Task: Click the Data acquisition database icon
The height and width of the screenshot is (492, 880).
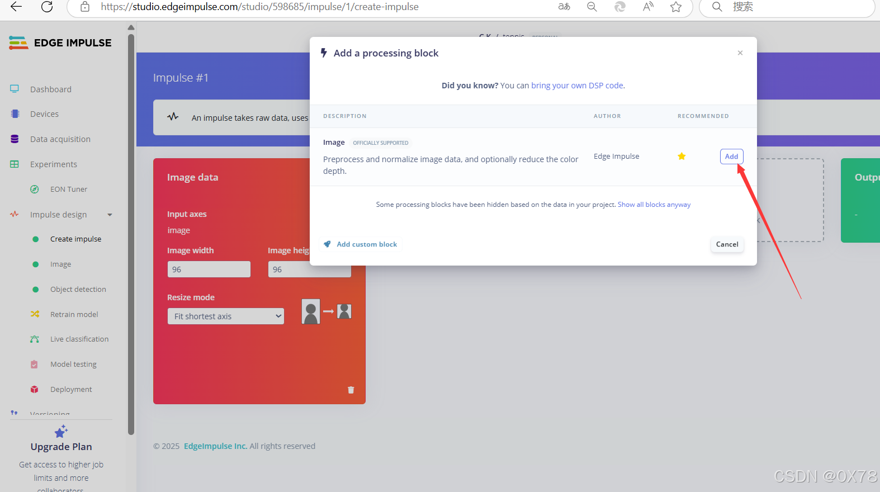Action: click(15, 139)
